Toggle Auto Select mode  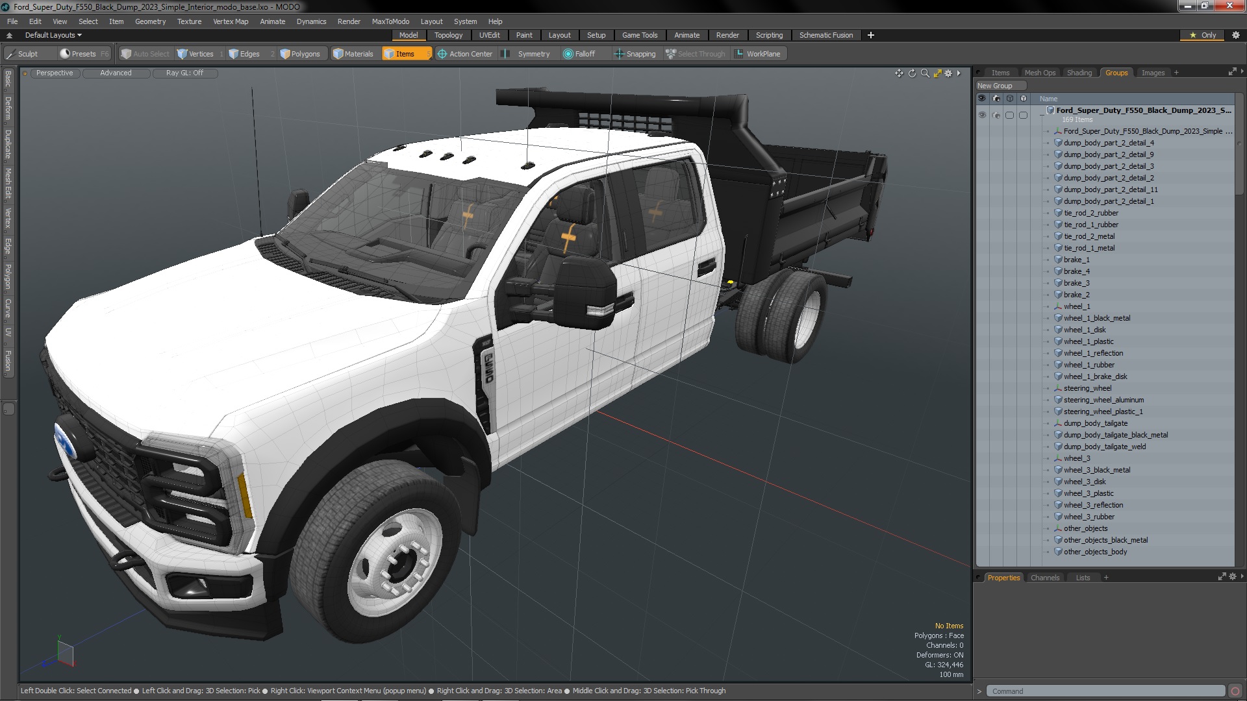coord(145,54)
